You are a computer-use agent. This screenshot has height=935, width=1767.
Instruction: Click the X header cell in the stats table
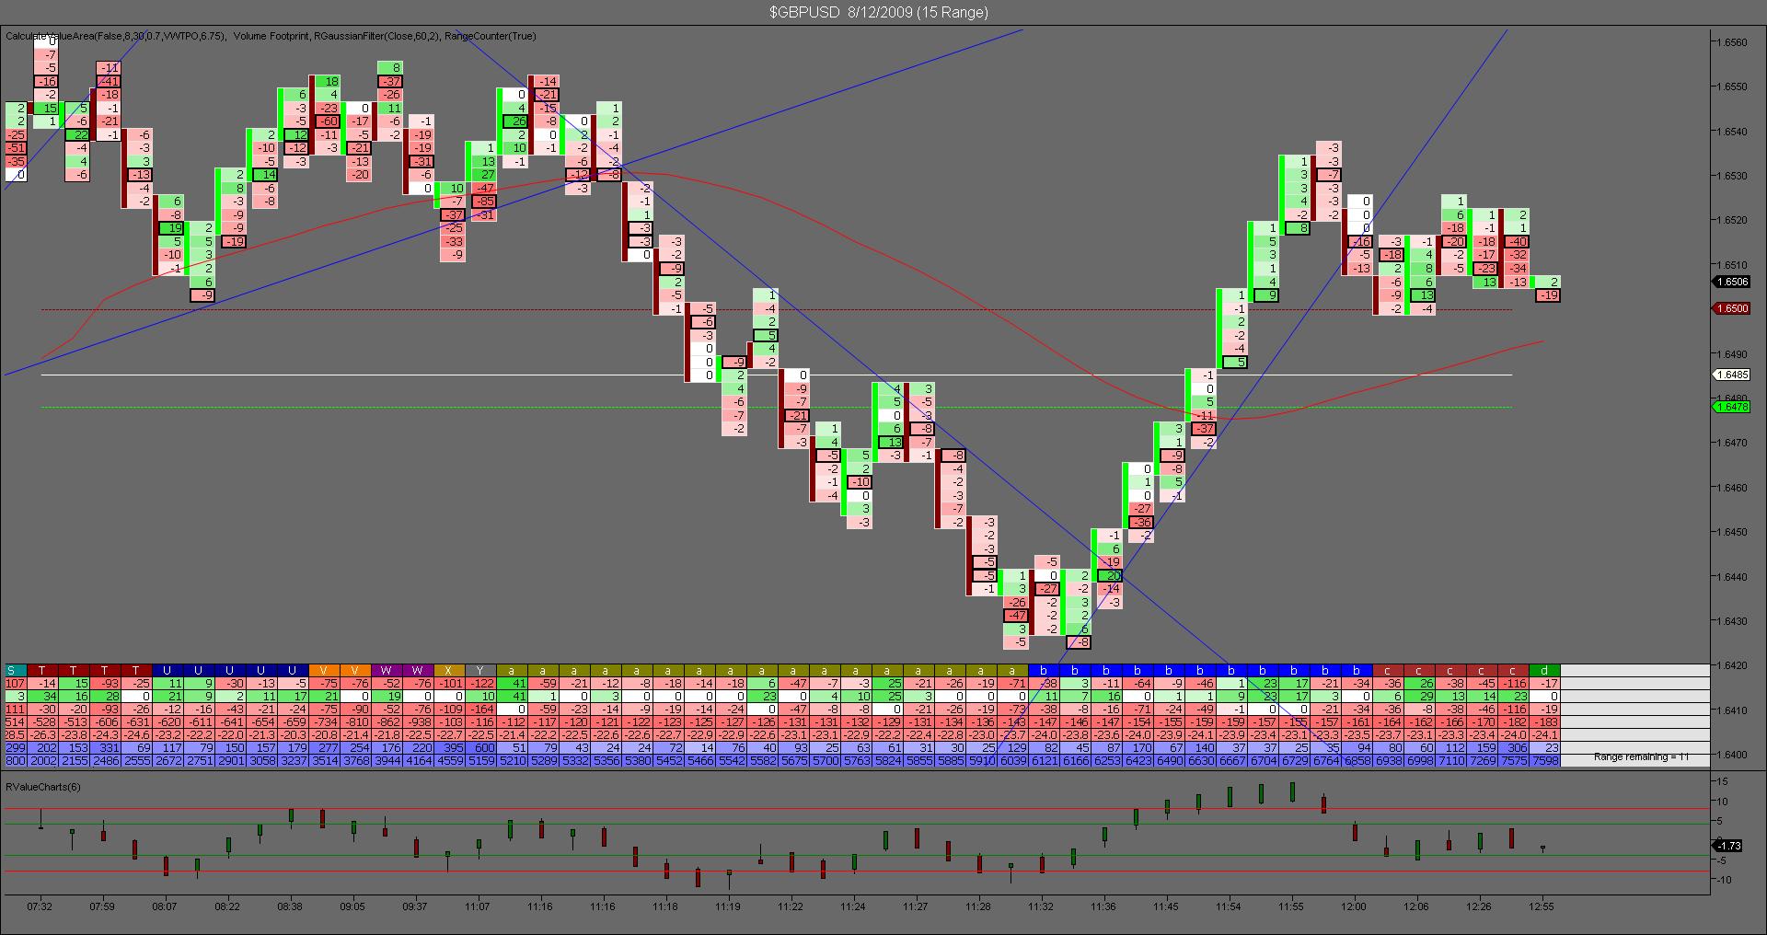[x=449, y=671]
